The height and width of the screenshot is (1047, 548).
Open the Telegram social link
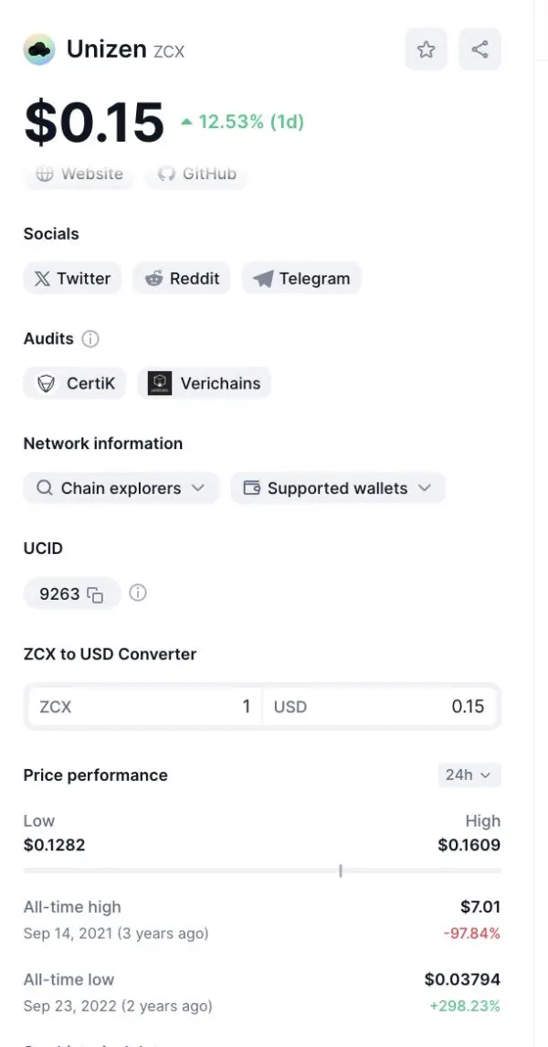click(x=301, y=279)
